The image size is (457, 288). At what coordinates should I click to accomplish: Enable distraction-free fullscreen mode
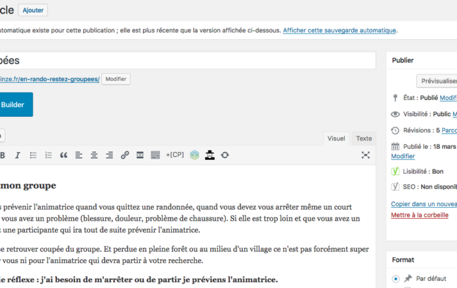click(x=366, y=155)
